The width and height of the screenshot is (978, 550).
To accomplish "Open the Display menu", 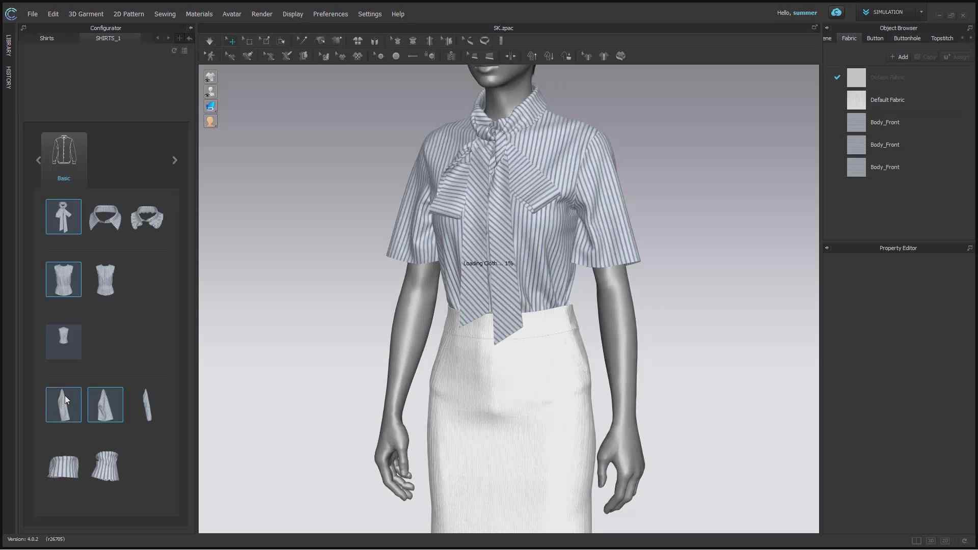I will tap(292, 13).
